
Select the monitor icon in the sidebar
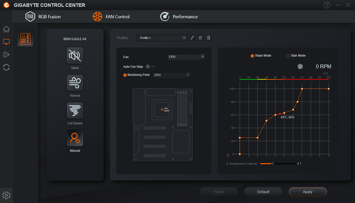pyautogui.click(x=6, y=42)
